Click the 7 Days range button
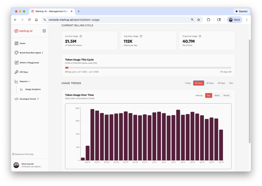The width and height of the screenshot is (262, 186). click(x=188, y=83)
